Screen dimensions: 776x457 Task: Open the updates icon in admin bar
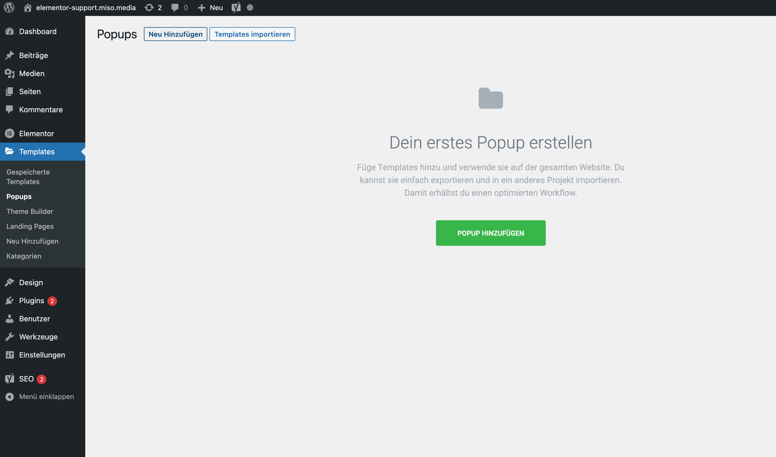pos(149,7)
